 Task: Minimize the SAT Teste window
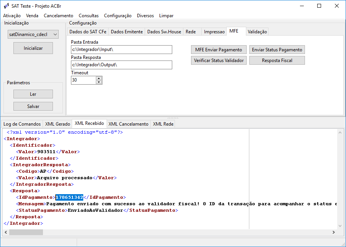pos(302,6)
